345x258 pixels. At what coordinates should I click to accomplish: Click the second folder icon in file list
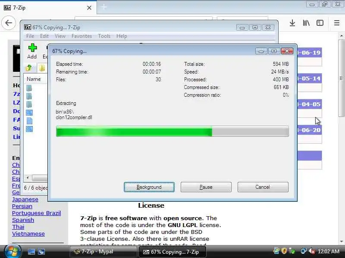pos(29,96)
